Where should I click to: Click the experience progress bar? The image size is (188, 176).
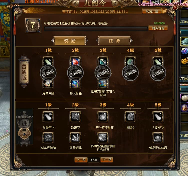pos(96,29)
